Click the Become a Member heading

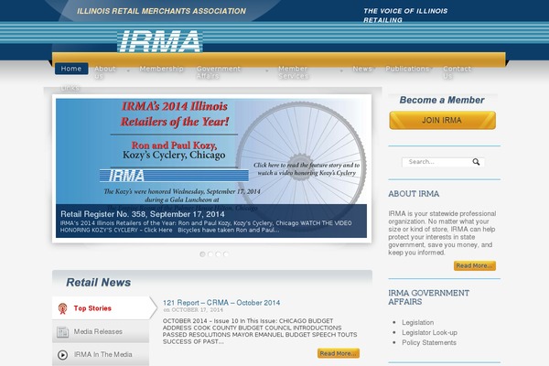pos(442,100)
